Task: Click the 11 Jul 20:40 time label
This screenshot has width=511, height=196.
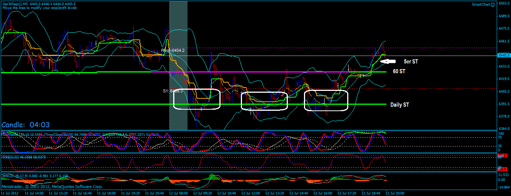Action: tap(154, 193)
